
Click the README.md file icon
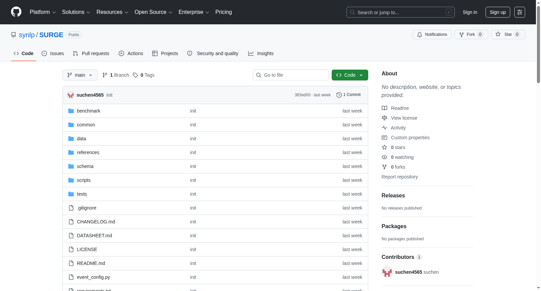pyautogui.click(x=71, y=263)
